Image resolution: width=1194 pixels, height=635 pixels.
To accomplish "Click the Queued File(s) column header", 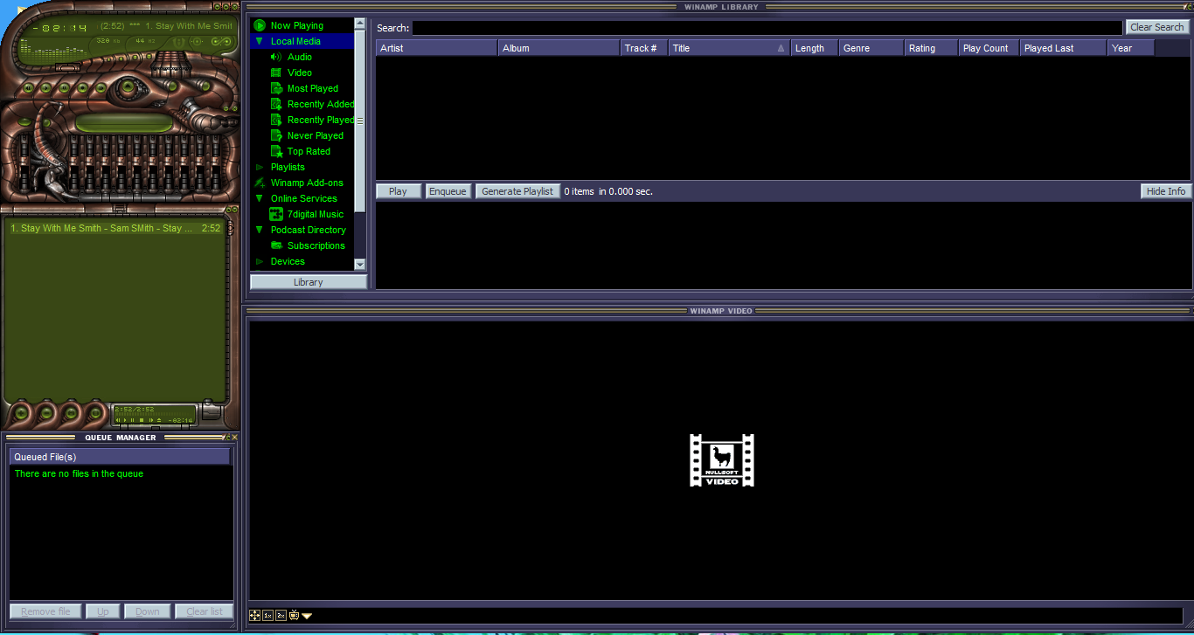I will (120, 457).
